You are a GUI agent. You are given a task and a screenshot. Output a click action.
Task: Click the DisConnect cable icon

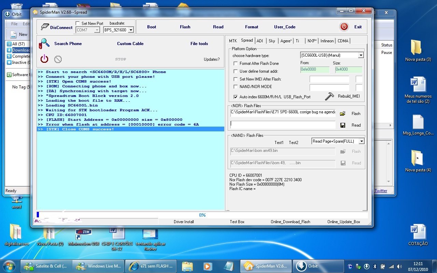coord(45,27)
